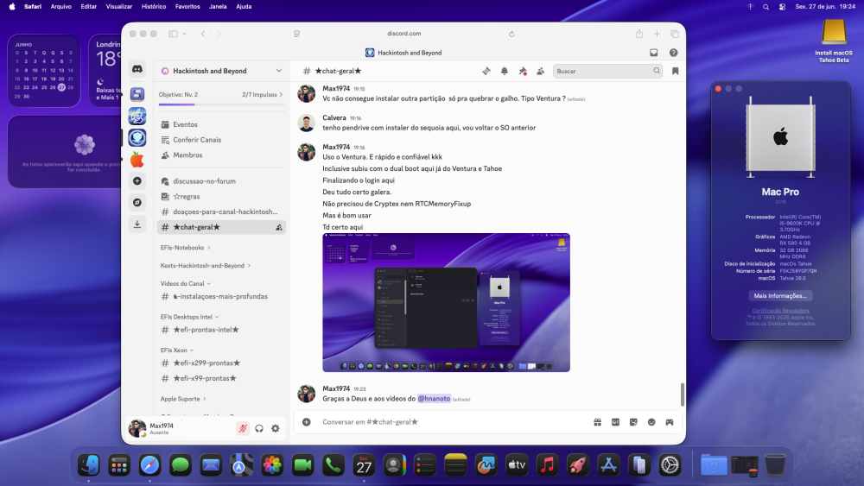Toggle headphones deafen in user panel
Image resolution: width=864 pixels, height=486 pixels.
coord(259,428)
